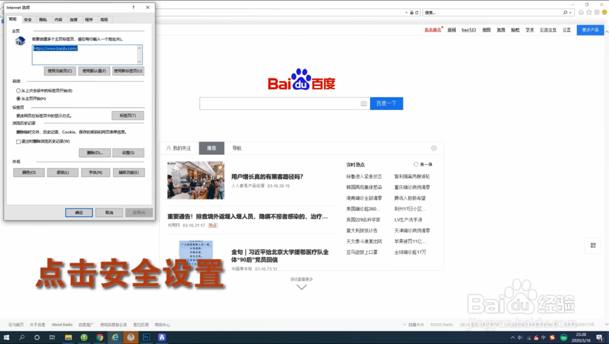
Task: Click the camera image-search icon
Action: point(364,104)
